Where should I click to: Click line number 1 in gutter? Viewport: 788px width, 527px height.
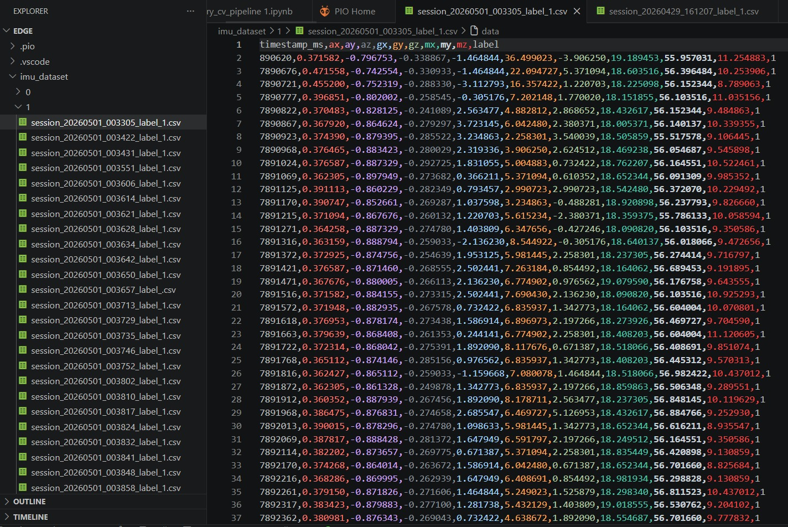(239, 45)
